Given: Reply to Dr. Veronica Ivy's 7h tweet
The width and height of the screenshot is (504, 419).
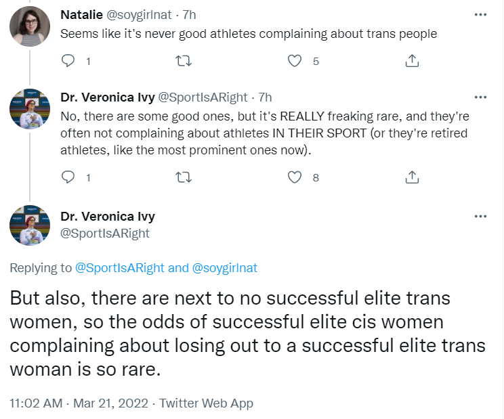Looking at the screenshot, I should tap(68, 177).
